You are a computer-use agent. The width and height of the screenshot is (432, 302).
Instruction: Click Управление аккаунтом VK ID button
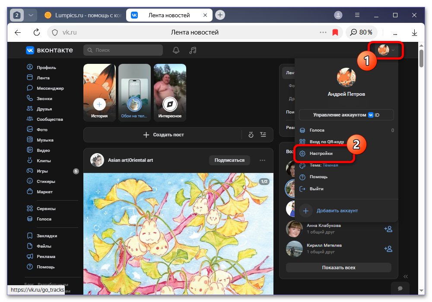(x=346, y=115)
